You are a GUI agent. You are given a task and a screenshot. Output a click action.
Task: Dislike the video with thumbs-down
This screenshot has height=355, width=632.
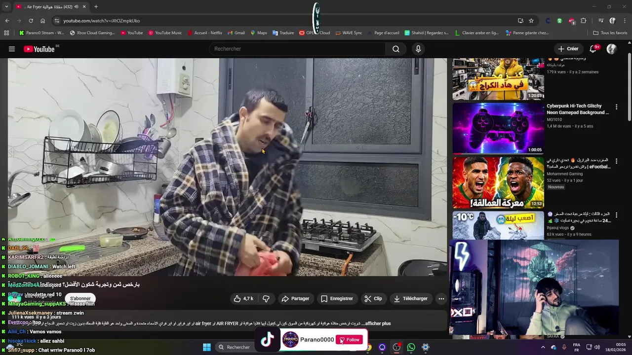[x=266, y=298]
